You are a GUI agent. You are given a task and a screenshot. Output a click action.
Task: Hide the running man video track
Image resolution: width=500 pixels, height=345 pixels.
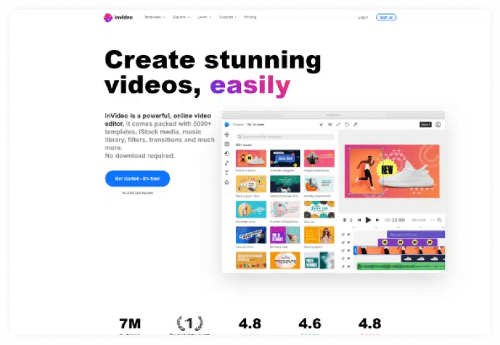click(348, 250)
